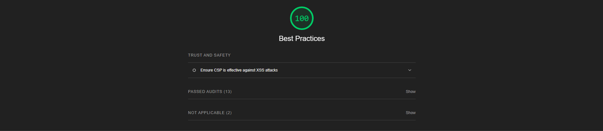
Task: Click the word SAFETY in the group heading
Action: 222,55
